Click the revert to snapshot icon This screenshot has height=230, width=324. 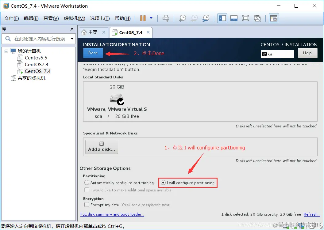click(194, 18)
